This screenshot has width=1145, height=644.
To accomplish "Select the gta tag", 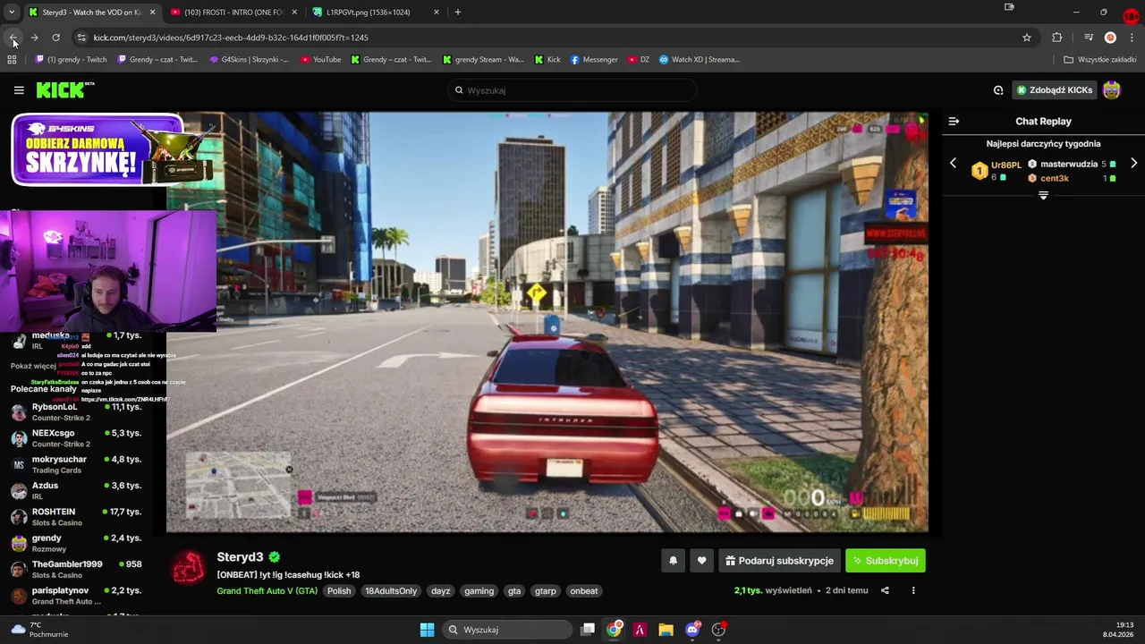I will coord(514,591).
